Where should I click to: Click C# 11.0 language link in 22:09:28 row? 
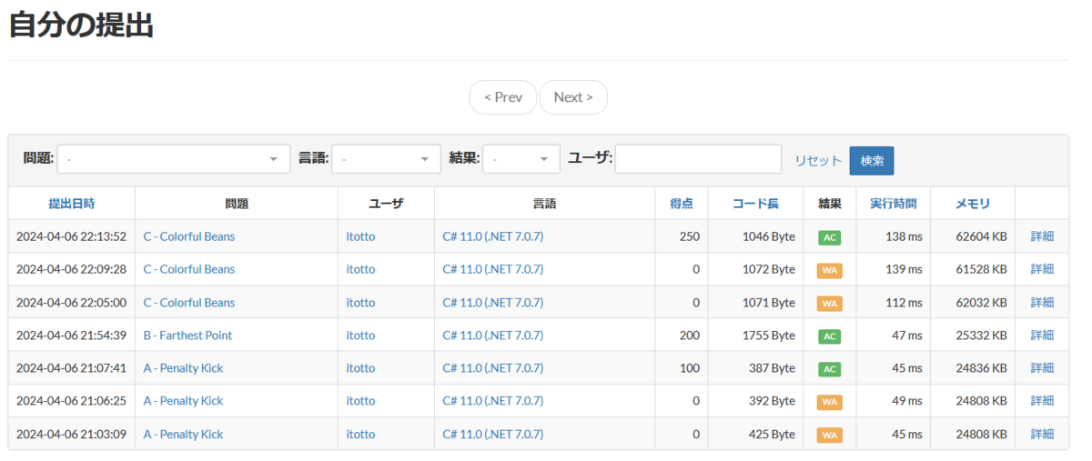pyautogui.click(x=493, y=269)
